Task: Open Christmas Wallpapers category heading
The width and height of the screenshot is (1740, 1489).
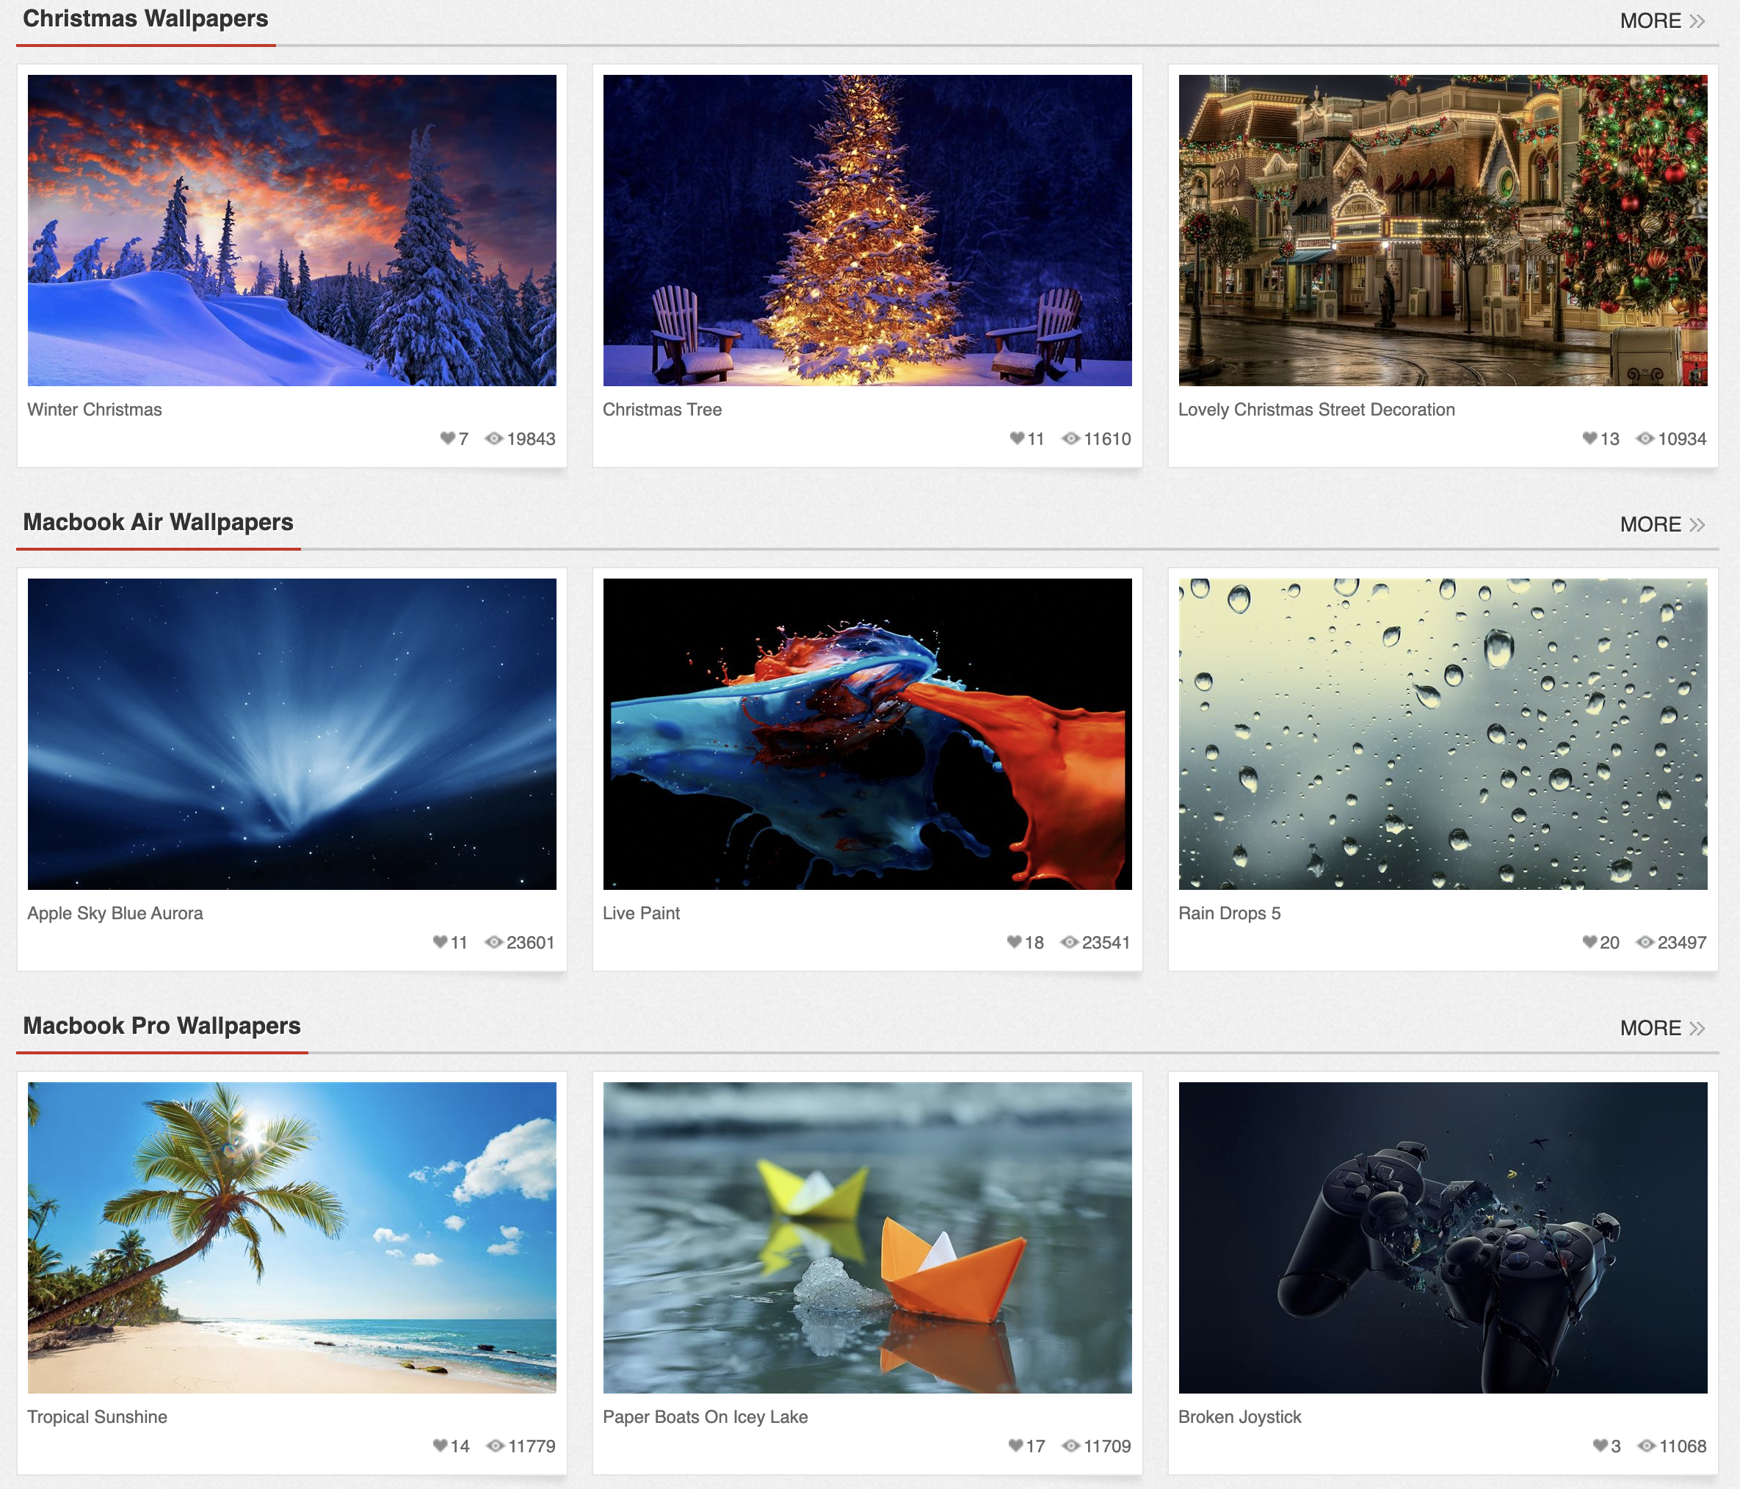Action: tap(145, 18)
